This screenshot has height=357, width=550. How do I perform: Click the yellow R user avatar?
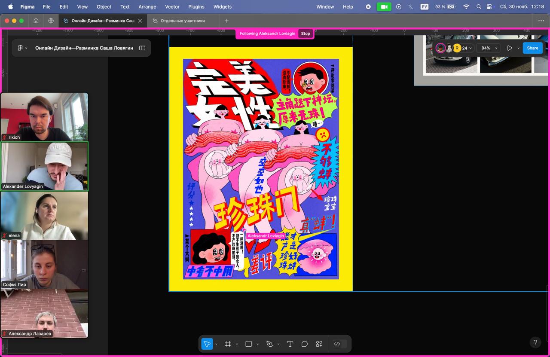pyautogui.click(x=457, y=48)
